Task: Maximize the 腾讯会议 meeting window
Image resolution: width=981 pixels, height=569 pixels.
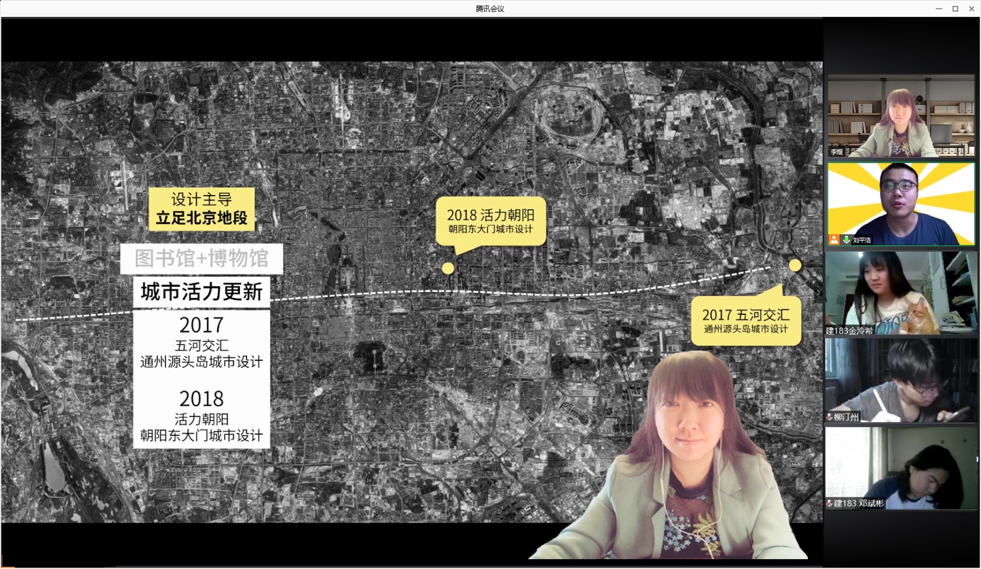Action: (x=955, y=9)
